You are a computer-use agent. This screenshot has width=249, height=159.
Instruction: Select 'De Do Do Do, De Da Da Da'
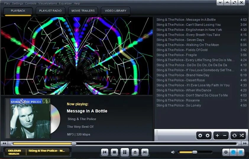click(201, 65)
